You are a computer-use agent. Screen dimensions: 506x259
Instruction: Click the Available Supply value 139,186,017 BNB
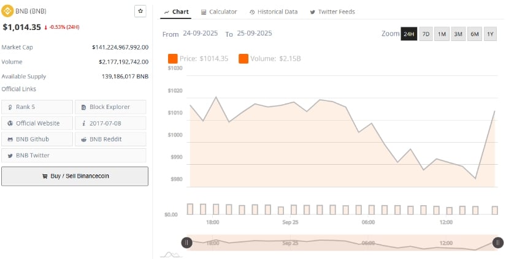click(x=125, y=77)
